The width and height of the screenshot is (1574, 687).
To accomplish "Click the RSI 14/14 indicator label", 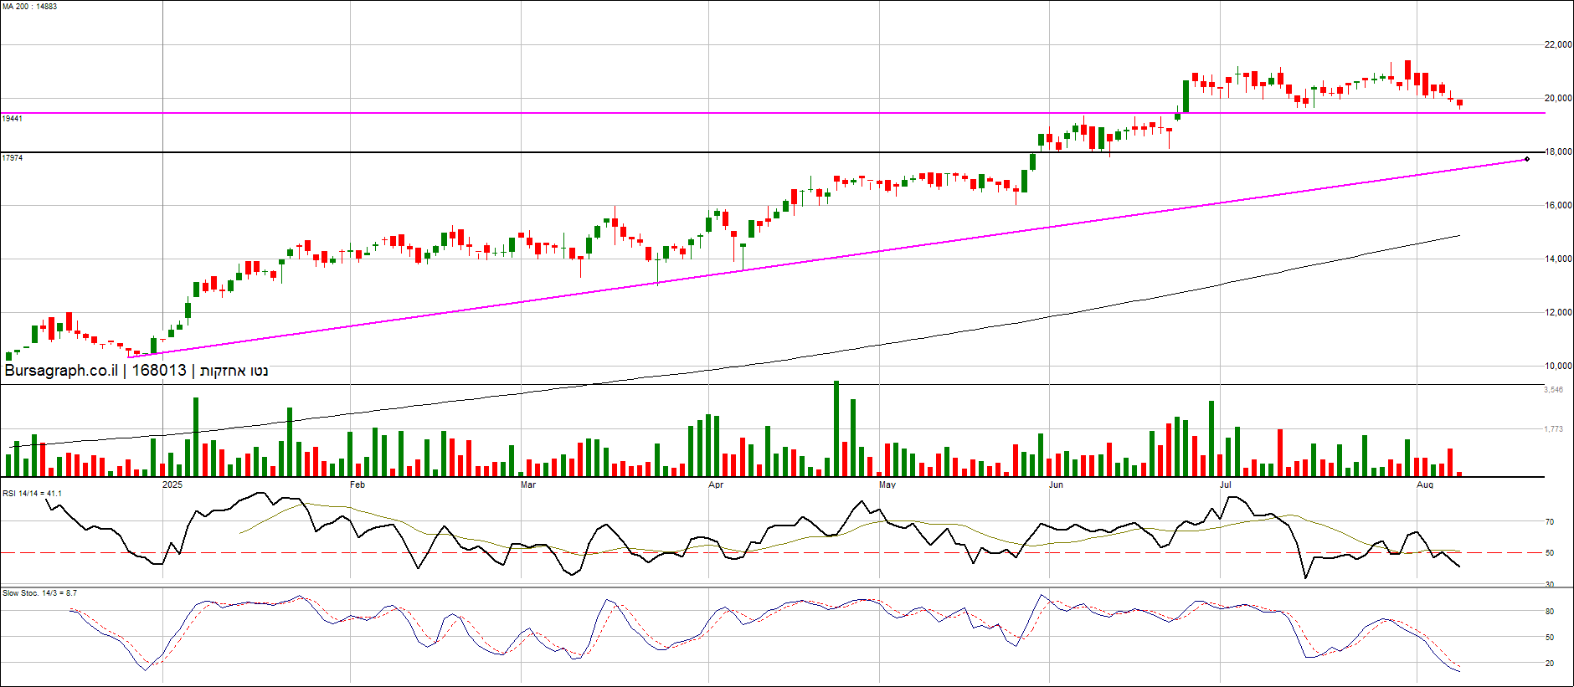I will click(x=32, y=494).
